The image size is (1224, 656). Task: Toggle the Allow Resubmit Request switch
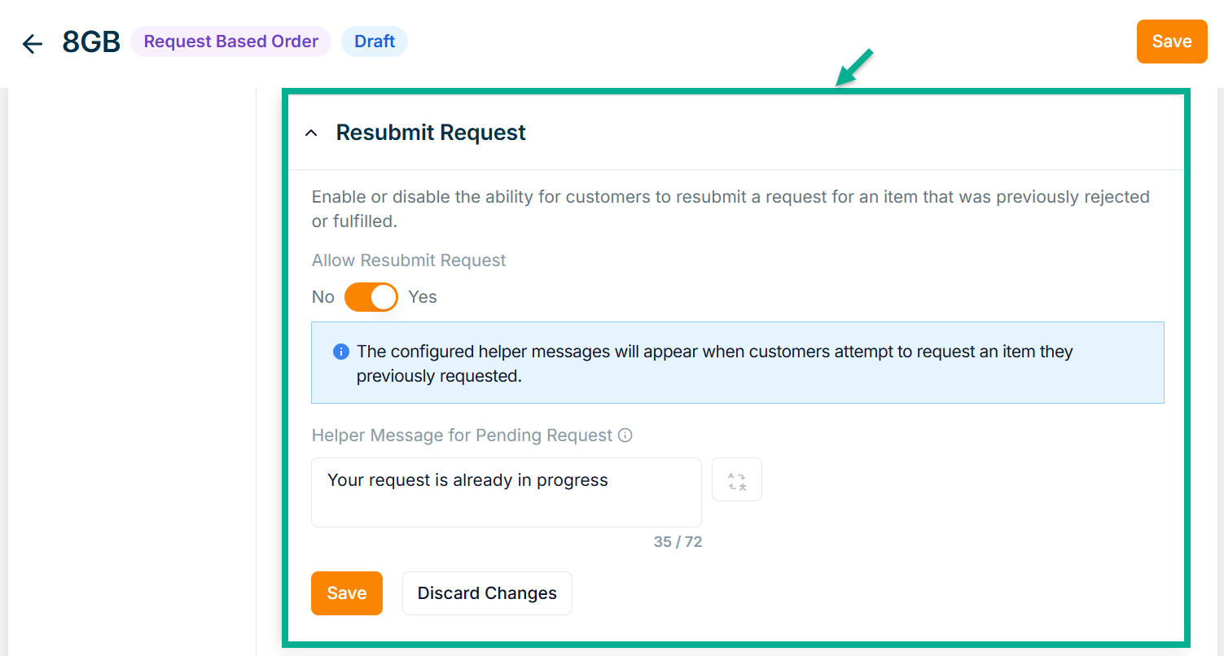[371, 297]
